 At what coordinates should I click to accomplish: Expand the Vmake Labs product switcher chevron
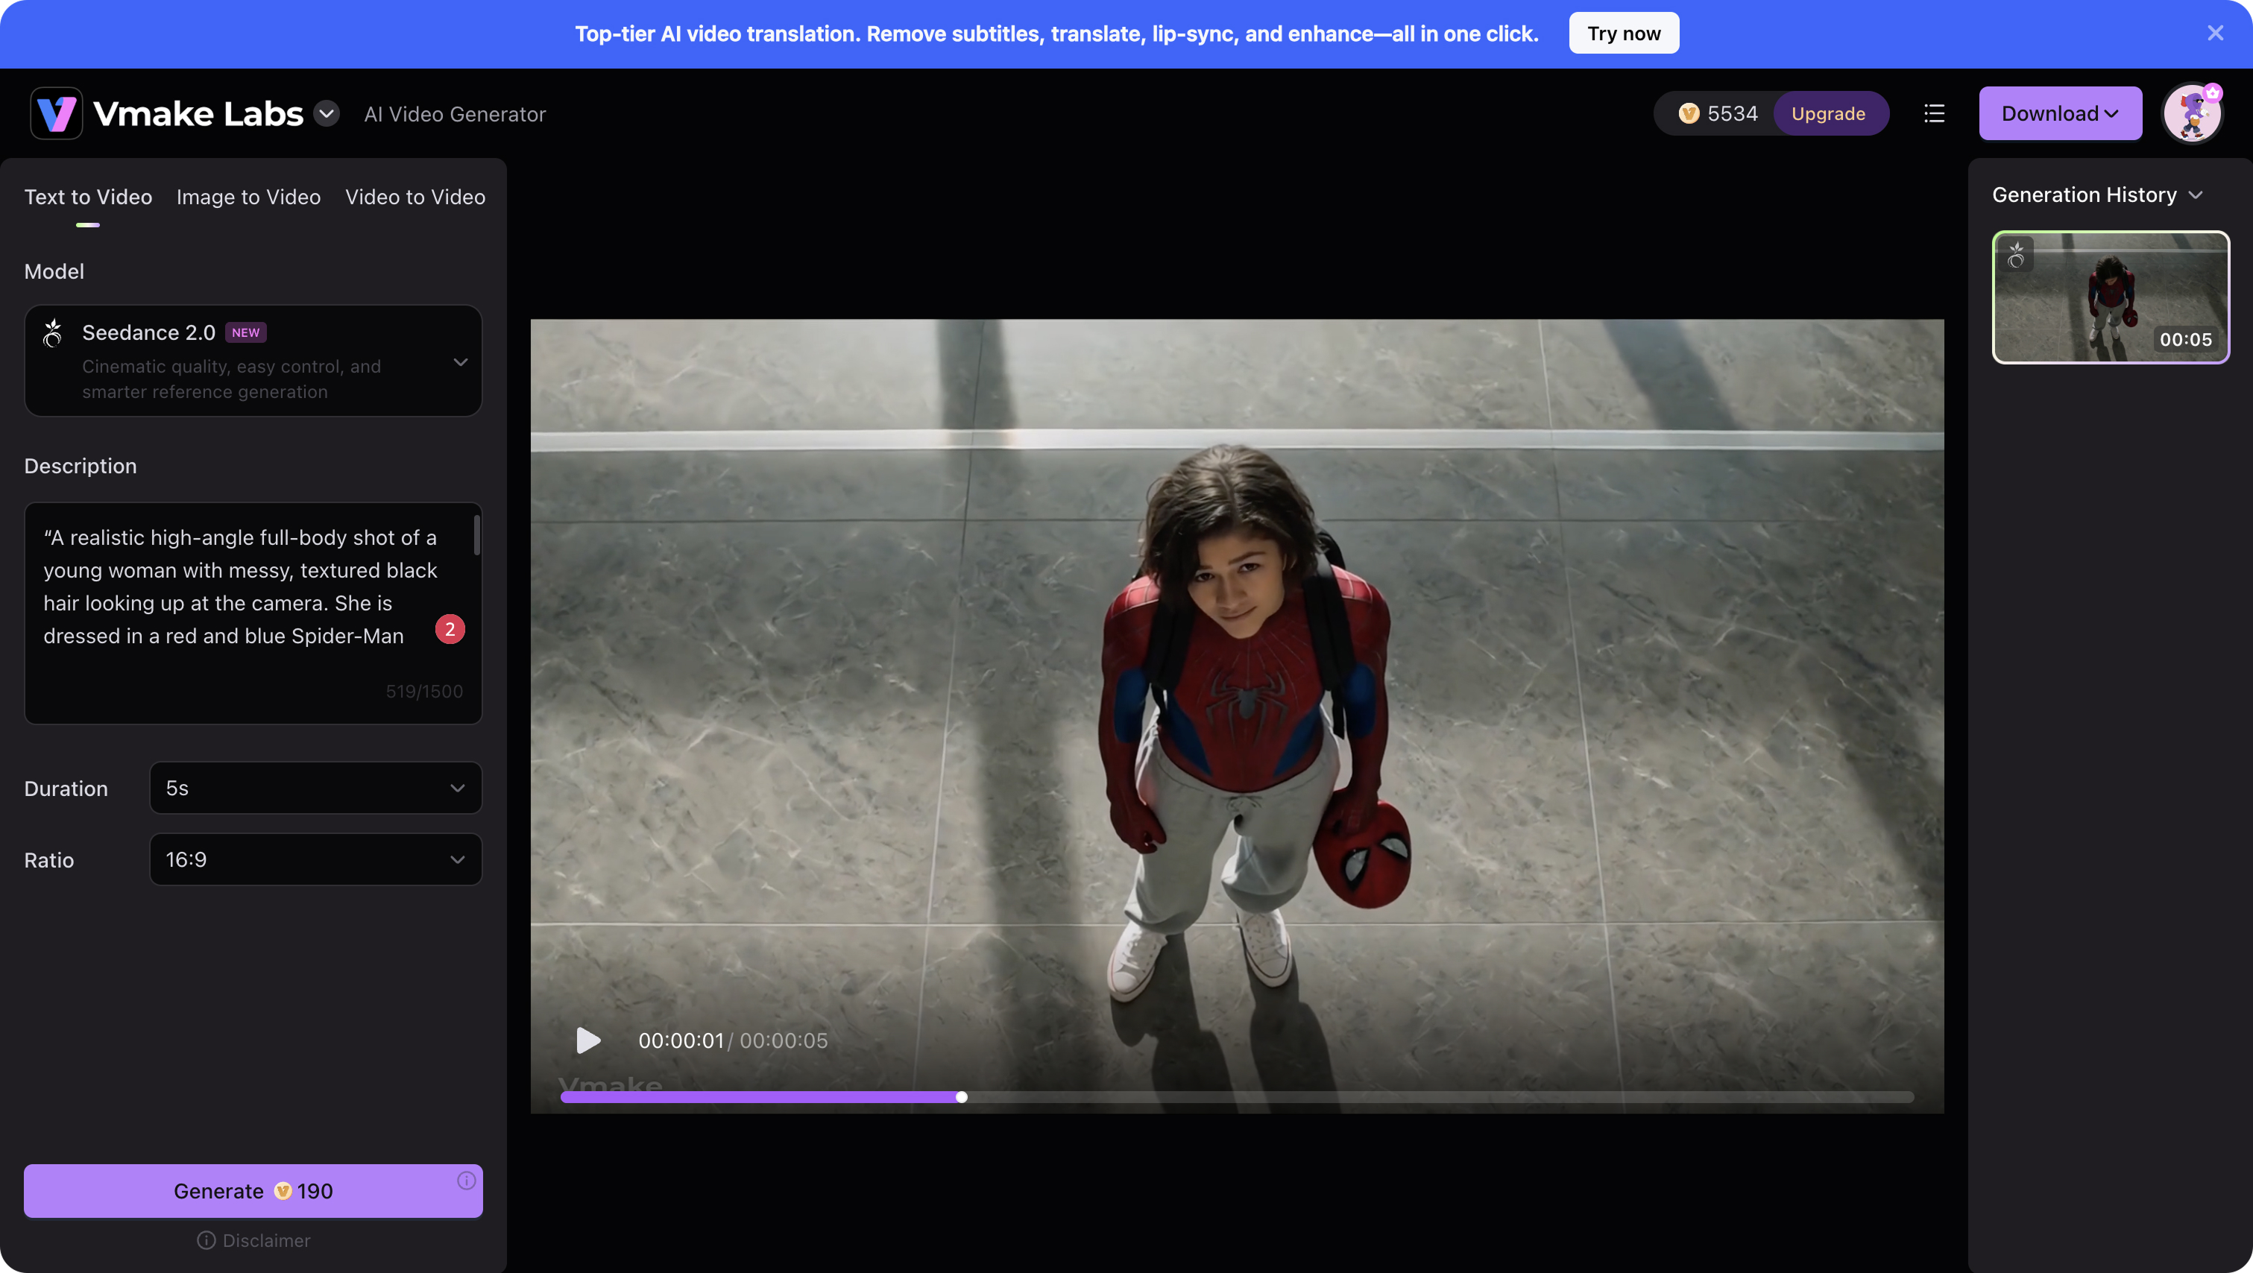pos(327,113)
